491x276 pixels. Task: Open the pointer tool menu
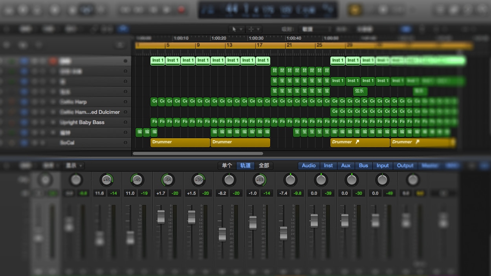click(236, 29)
